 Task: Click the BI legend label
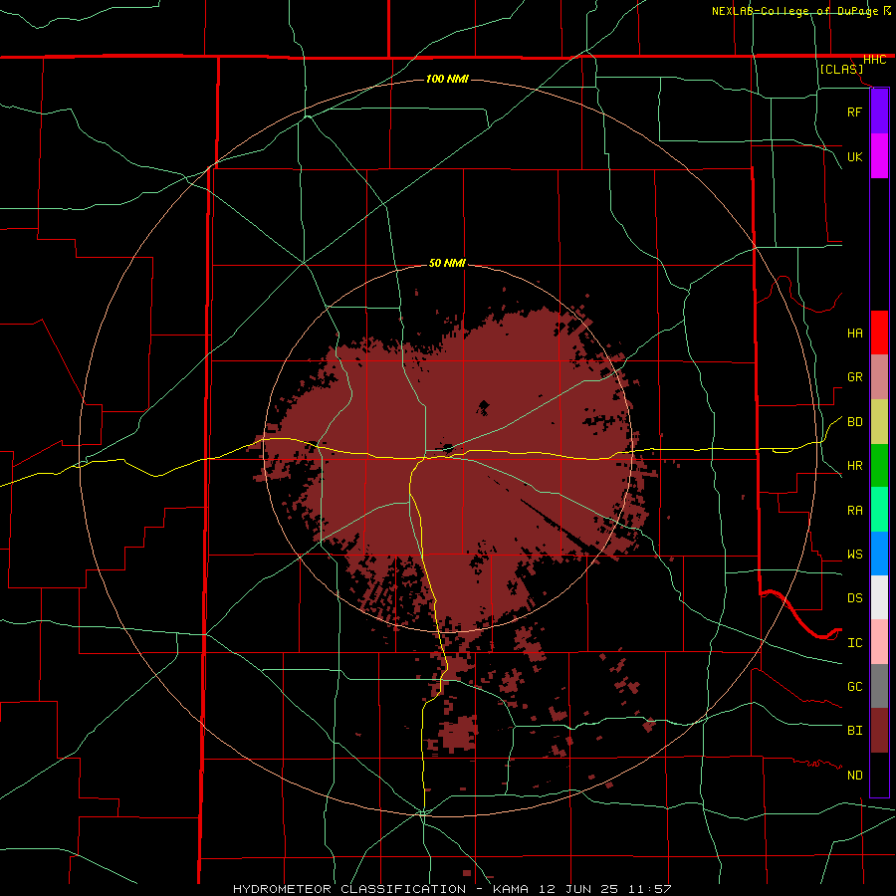pyautogui.click(x=854, y=731)
